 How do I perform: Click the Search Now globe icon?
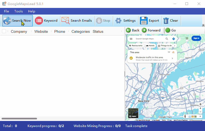[x=7, y=21]
